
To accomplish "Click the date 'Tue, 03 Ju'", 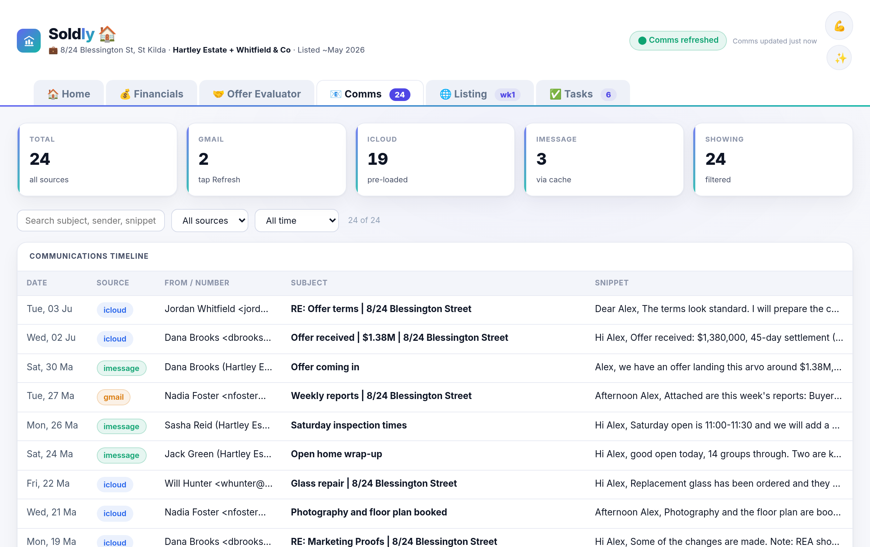I will 49,309.
